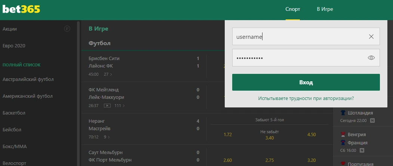
Task: Open the В Игре tab in header
Action: [325, 9]
